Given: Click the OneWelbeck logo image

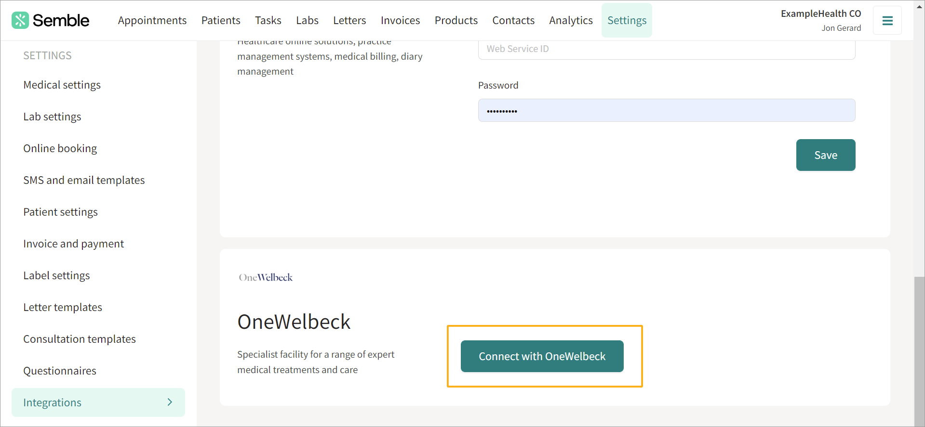Looking at the screenshot, I should (266, 277).
